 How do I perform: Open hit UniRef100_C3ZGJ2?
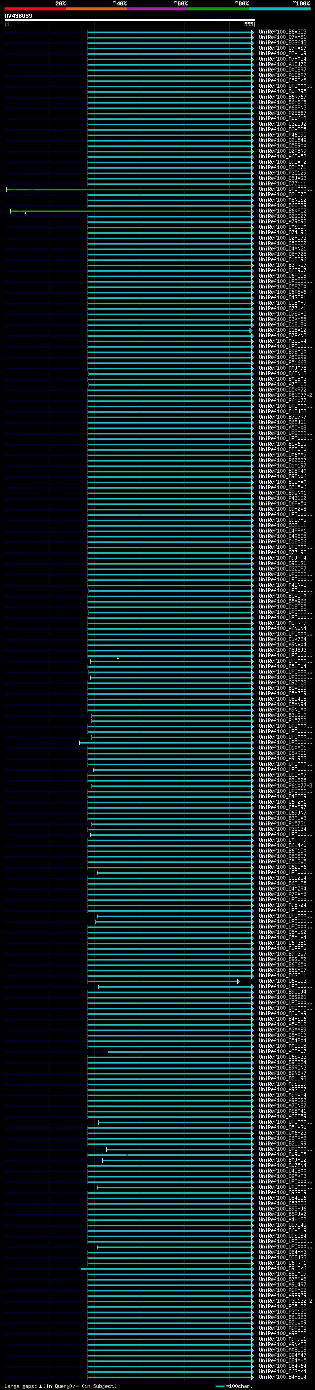pos(283,124)
